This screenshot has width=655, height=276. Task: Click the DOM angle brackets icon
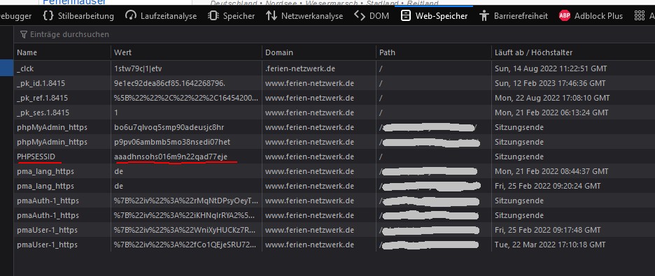point(359,16)
